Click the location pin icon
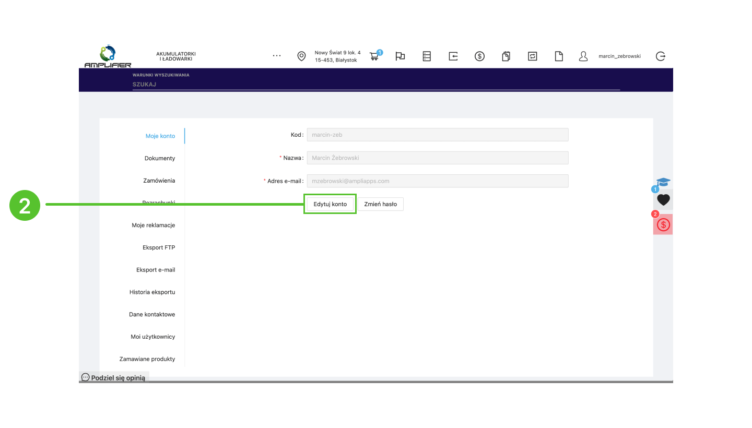This screenshot has width=752, height=428. pos(301,56)
